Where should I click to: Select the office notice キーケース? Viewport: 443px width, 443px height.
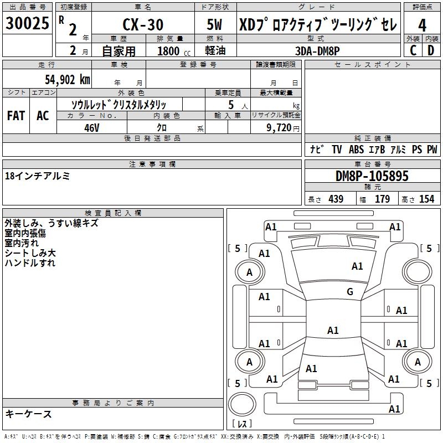tap(29, 414)
